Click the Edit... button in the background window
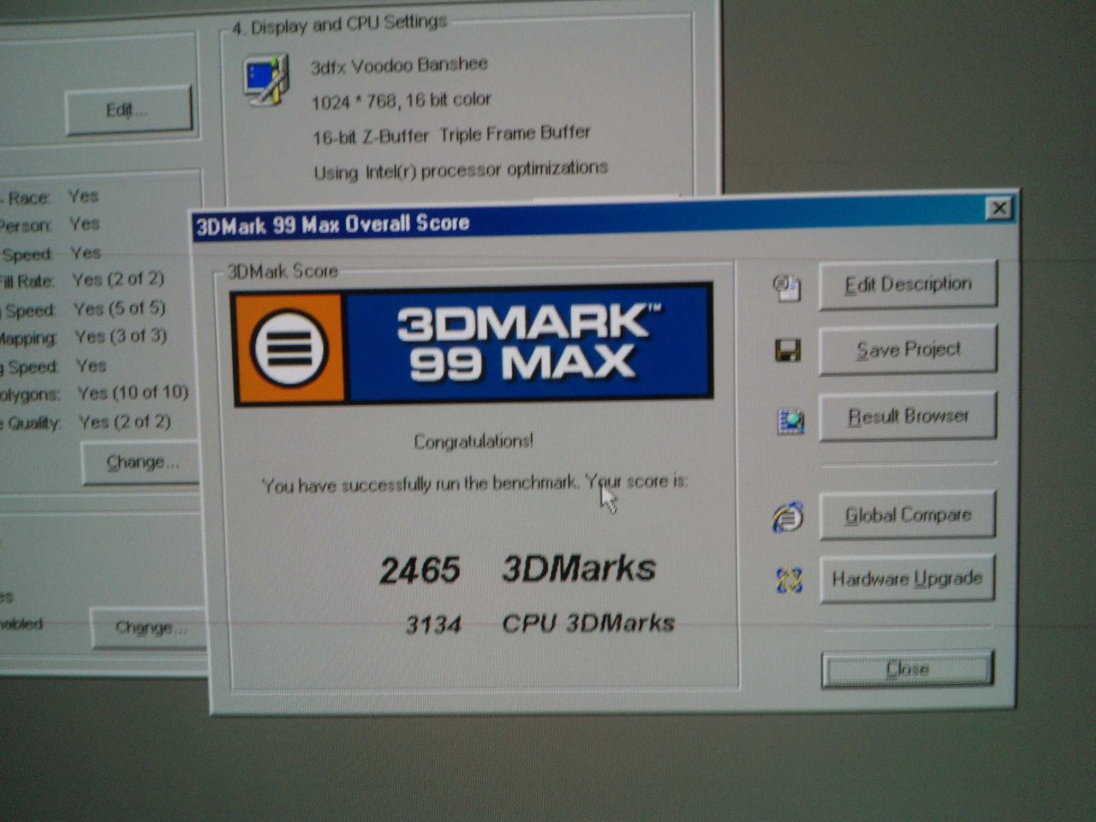Image resolution: width=1096 pixels, height=822 pixels. tap(128, 110)
